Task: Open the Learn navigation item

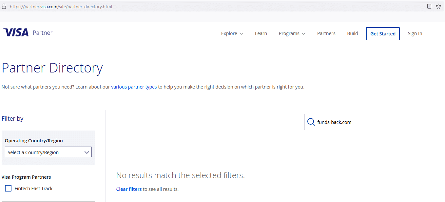Action: pos(261,33)
